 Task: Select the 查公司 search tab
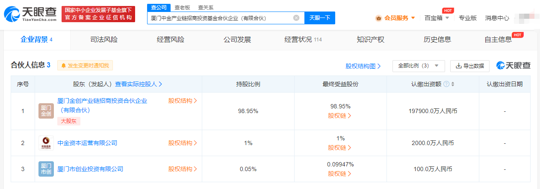click(159, 8)
